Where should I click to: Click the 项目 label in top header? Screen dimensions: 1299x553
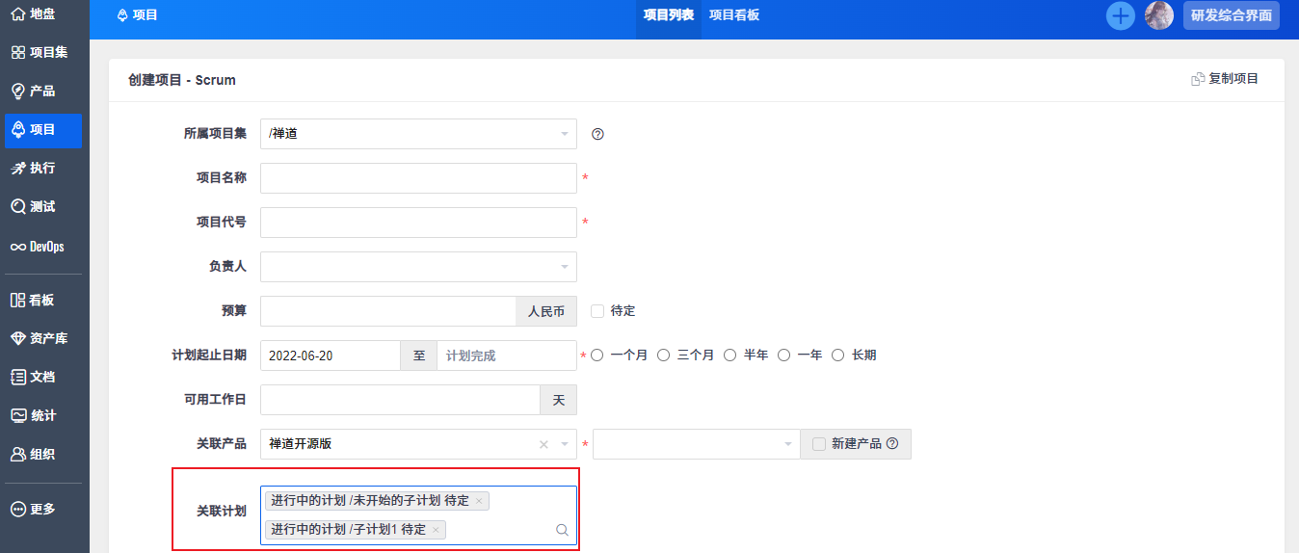(146, 15)
